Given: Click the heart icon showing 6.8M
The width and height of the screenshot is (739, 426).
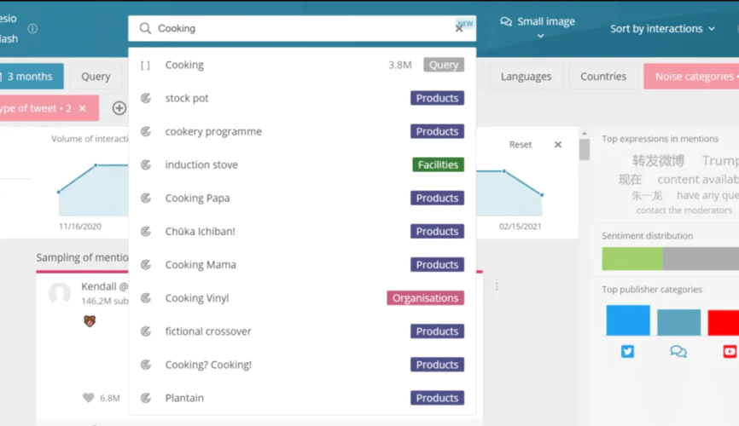Looking at the screenshot, I should point(88,398).
